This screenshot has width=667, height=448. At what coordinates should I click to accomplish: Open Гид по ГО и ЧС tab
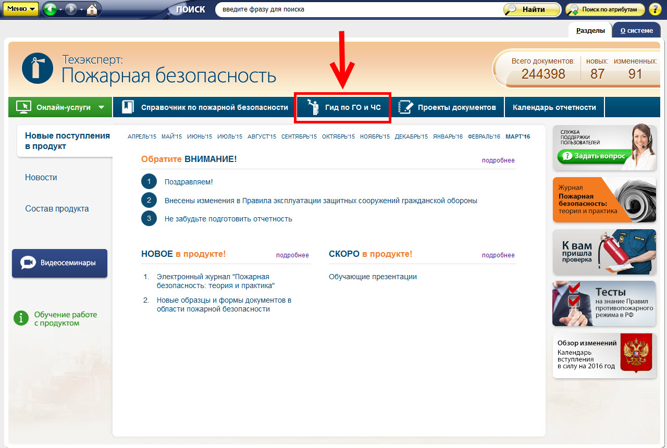[343, 108]
